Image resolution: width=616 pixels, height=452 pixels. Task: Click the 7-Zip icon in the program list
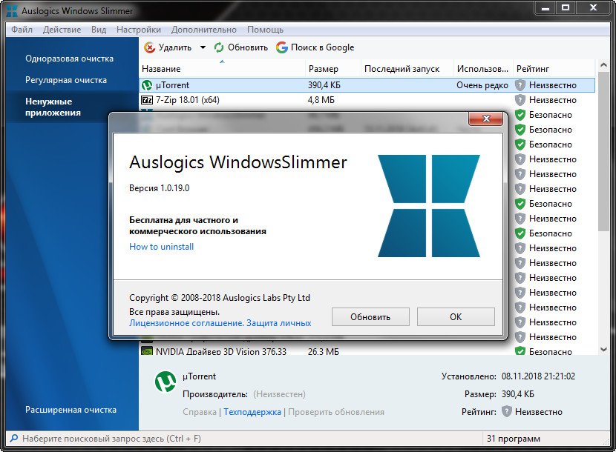(x=147, y=100)
